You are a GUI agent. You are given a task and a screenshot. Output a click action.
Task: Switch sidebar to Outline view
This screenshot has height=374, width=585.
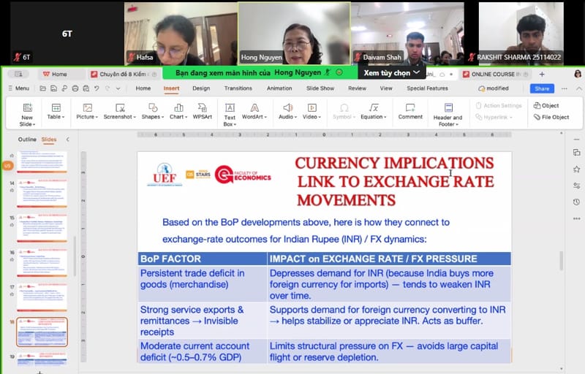point(27,140)
